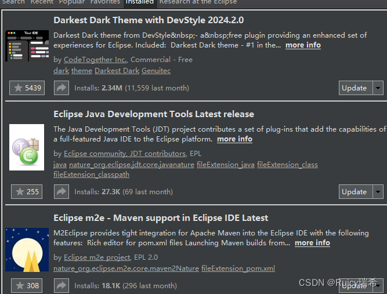Image resolution: width=387 pixels, height=294 pixels.
Task: Open Eclipse community, JDT contributors link
Action: point(125,154)
